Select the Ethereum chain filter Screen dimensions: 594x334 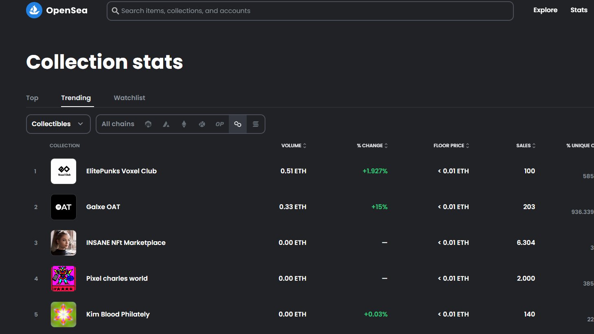(x=184, y=124)
